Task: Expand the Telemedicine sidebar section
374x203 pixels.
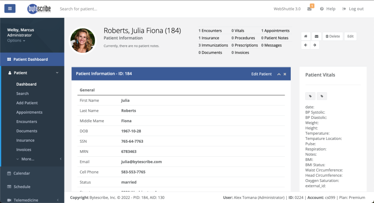Action: [x=32, y=200]
